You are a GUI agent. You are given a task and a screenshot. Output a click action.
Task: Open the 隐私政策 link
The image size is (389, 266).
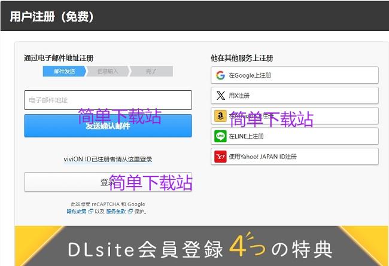tap(77, 212)
